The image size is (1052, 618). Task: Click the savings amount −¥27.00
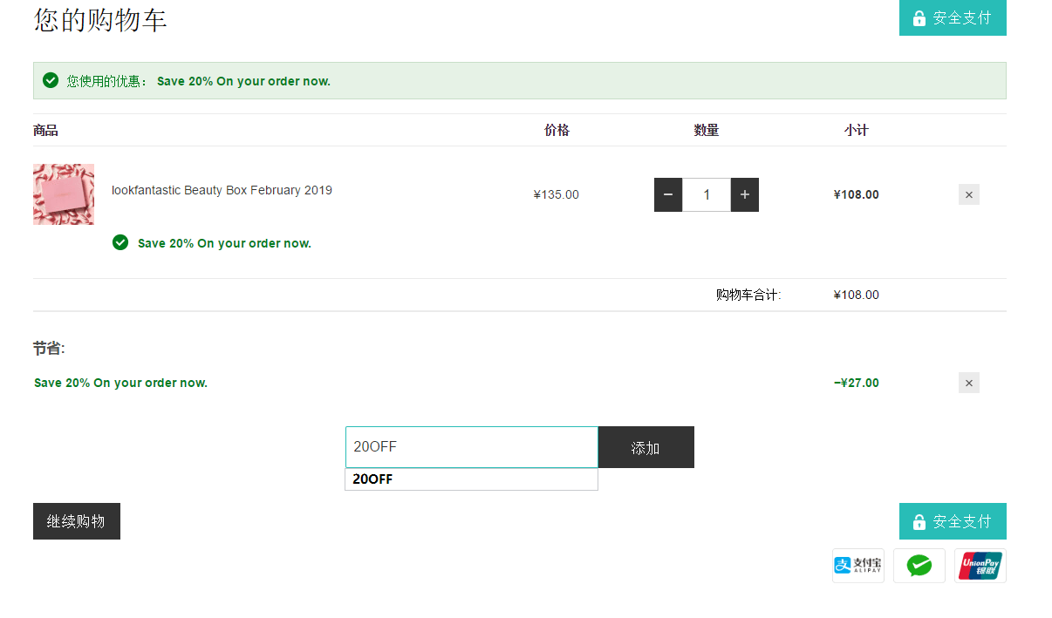857,383
